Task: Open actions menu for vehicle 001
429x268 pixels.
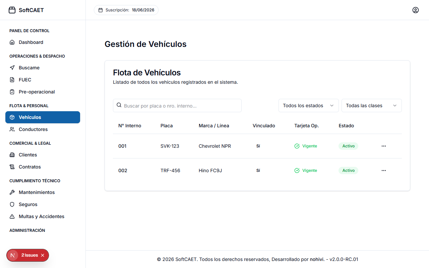Action: coord(384,146)
